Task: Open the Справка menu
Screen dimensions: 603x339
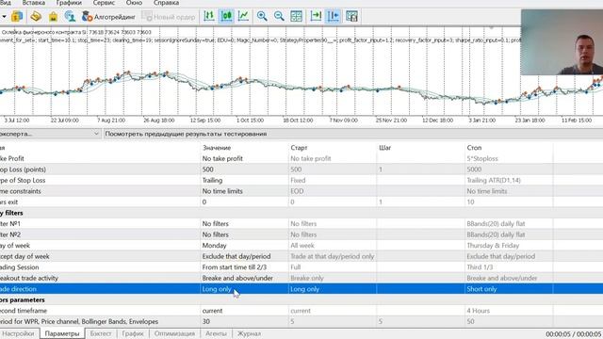Action: click(x=166, y=3)
